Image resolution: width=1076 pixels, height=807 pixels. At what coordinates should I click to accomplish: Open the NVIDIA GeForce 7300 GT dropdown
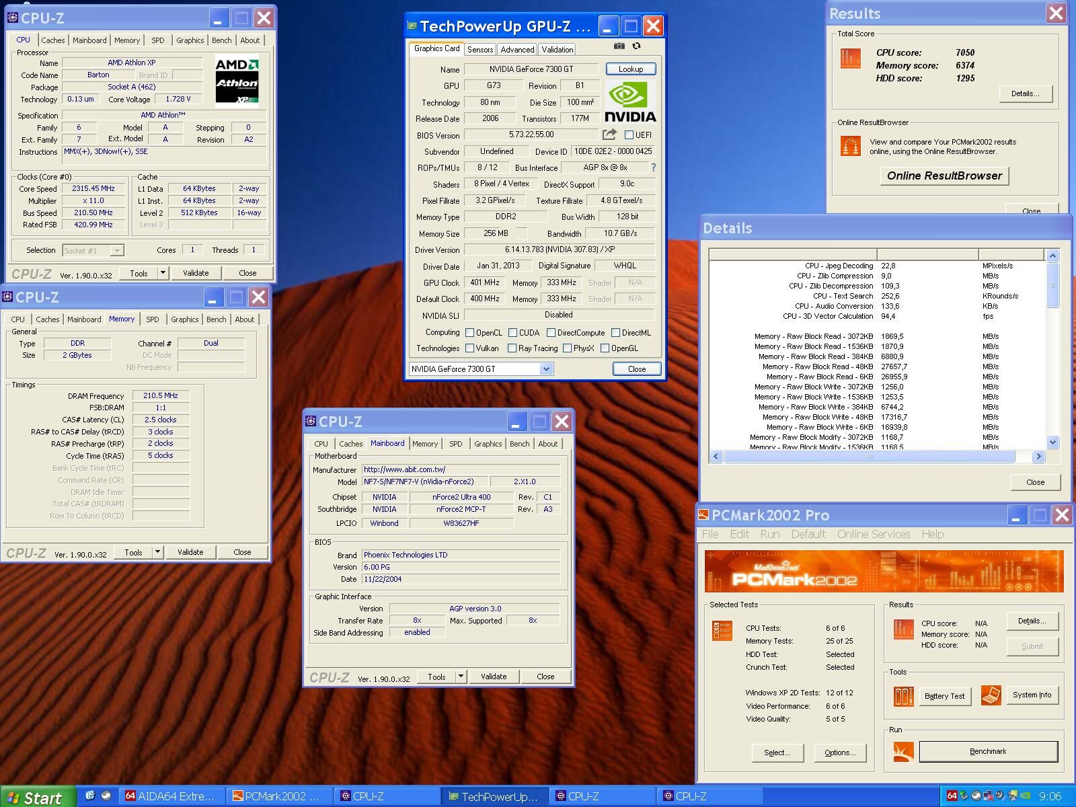[x=546, y=369]
